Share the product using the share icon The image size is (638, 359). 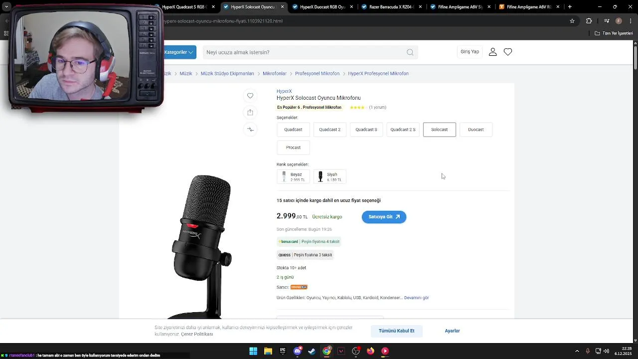(250, 112)
